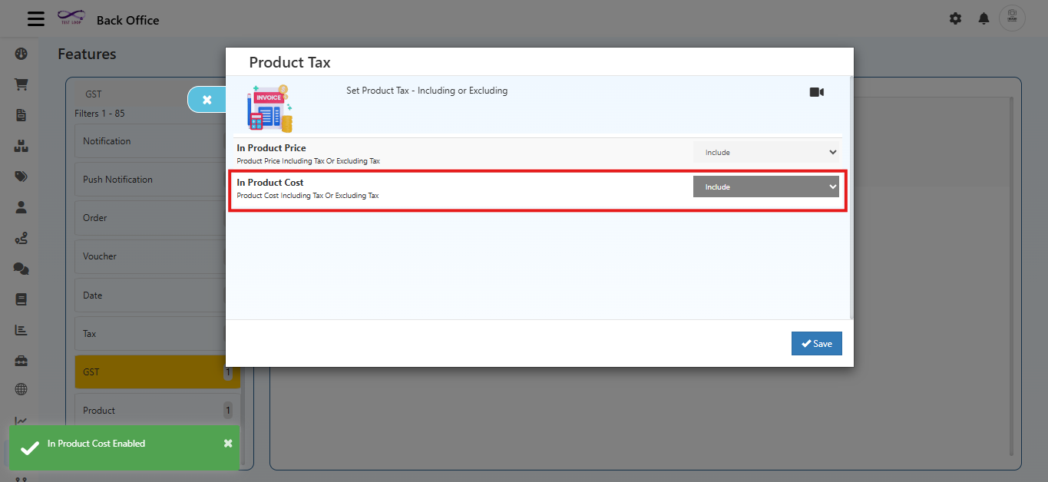Play the Product Tax video tutorial
This screenshot has height=482, width=1048.
pyautogui.click(x=816, y=92)
